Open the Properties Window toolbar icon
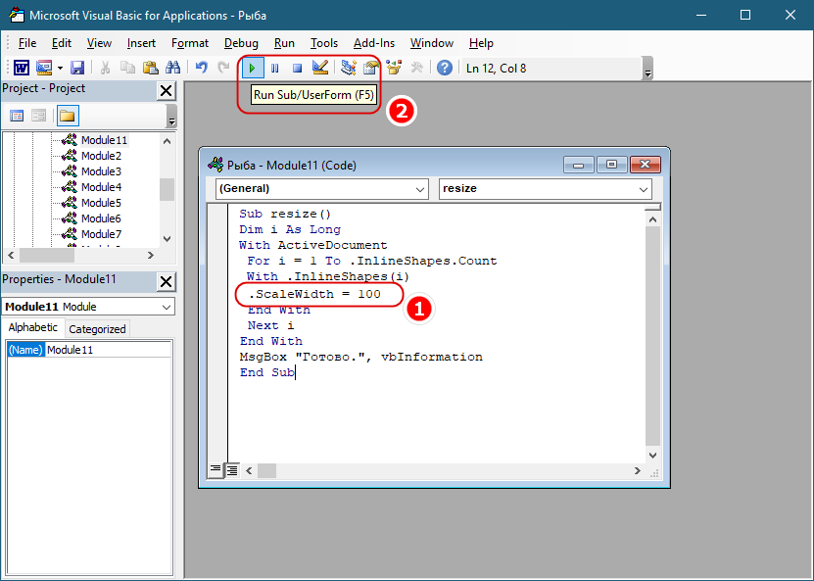 pyautogui.click(x=370, y=68)
